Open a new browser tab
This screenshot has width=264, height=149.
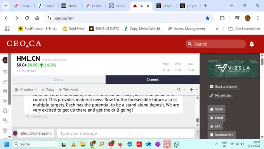[x=205, y=6]
